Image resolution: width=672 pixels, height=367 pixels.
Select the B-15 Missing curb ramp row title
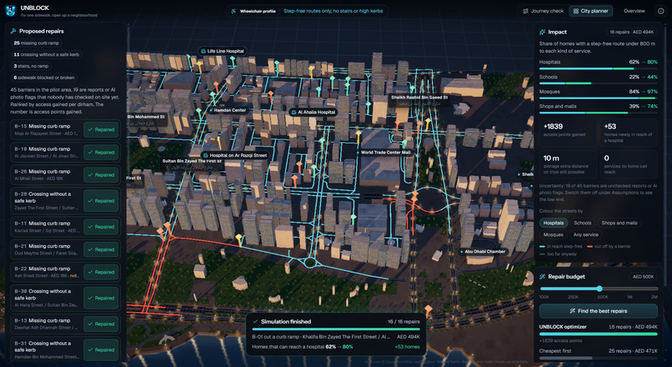[x=43, y=126]
